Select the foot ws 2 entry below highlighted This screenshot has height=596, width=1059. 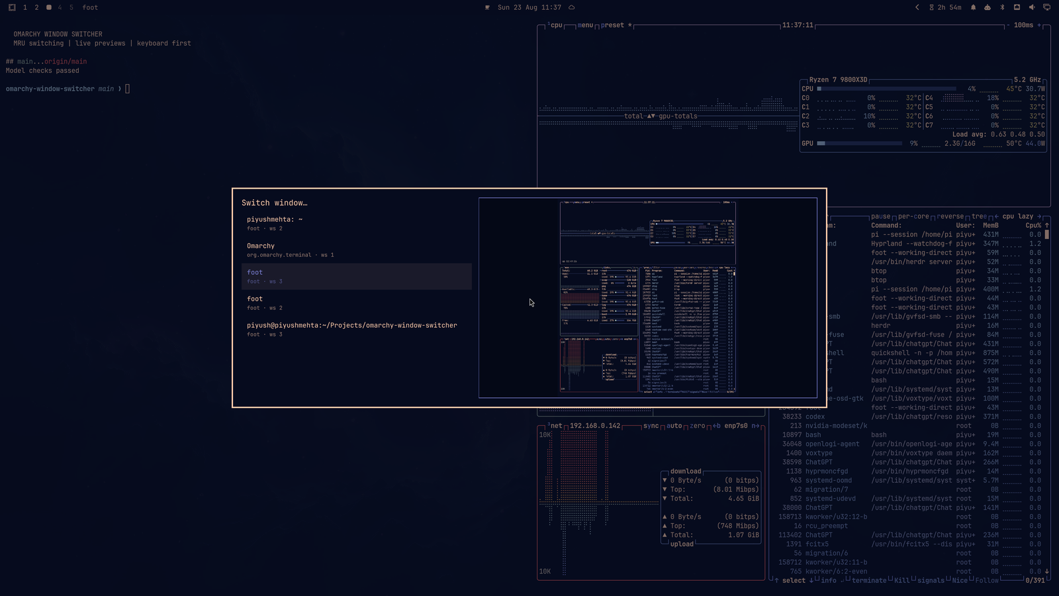click(x=357, y=303)
